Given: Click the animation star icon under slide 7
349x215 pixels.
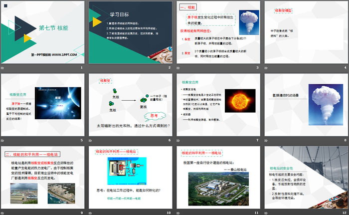Looking at the screenshot, I should point(178,140).
